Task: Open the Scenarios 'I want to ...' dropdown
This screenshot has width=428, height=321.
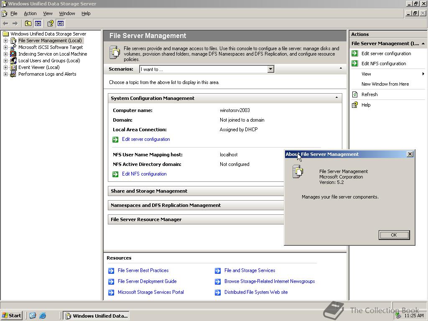Action: (x=270, y=69)
